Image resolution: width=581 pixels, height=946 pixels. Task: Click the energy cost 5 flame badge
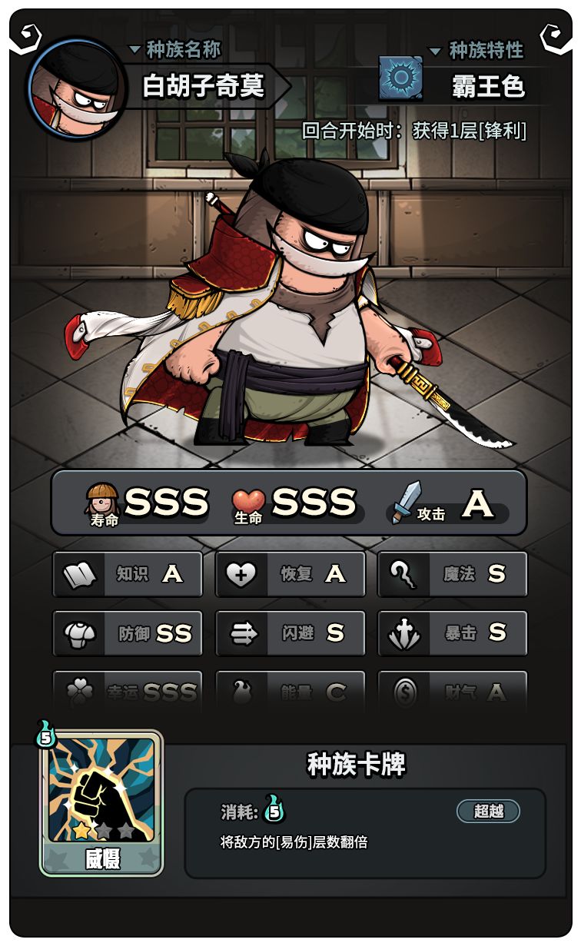(x=274, y=809)
